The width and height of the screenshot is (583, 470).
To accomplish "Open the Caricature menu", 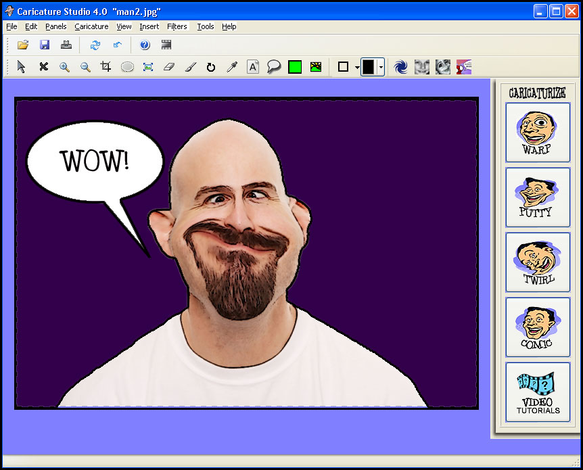I will pos(91,26).
